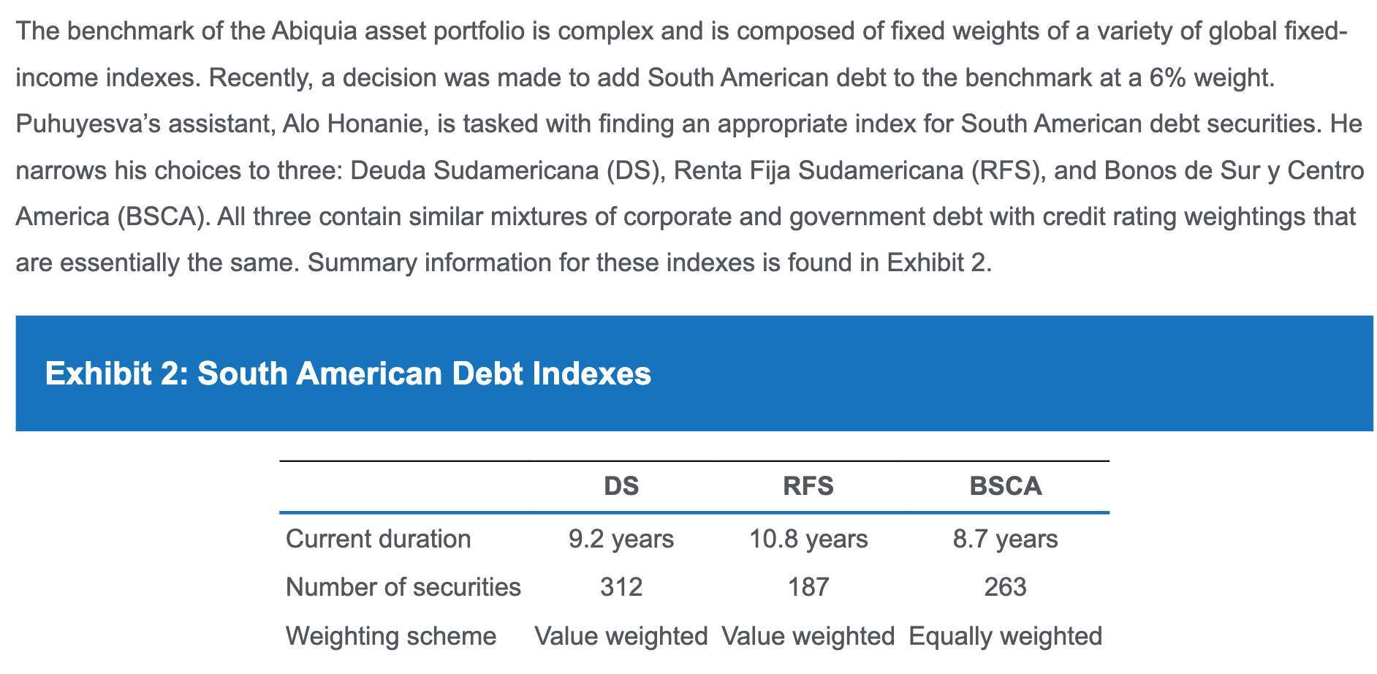Click the BSCA column header in the table
1377x674 pixels.
[x=1005, y=486]
